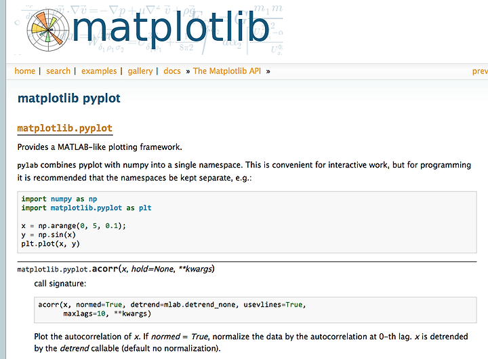The image size is (488, 359).
Task: Click the import matplotlib.pyplot as plt line
Action: (86, 208)
